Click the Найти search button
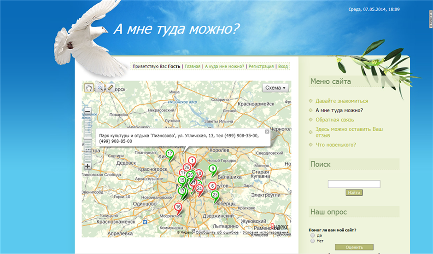This screenshot has width=433, height=254. (x=354, y=193)
